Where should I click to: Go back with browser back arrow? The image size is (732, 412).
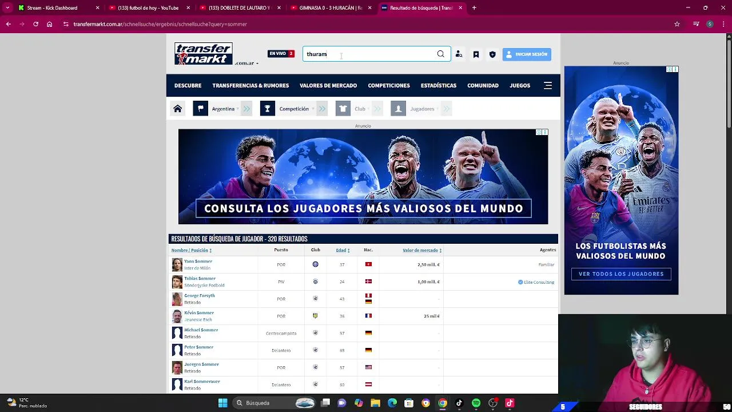tap(8, 24)
